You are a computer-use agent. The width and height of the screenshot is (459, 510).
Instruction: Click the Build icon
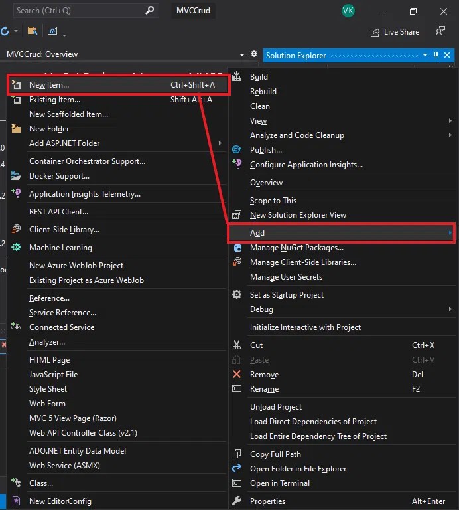pos(237,76)
